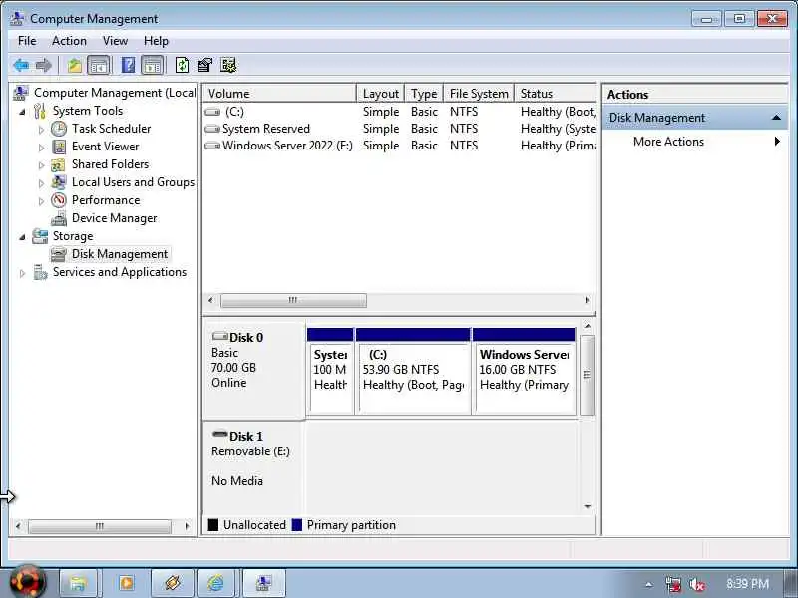Expand the Event Viewer arrow
The height and width of the screenshot is (598, 798).
point(41,148)
